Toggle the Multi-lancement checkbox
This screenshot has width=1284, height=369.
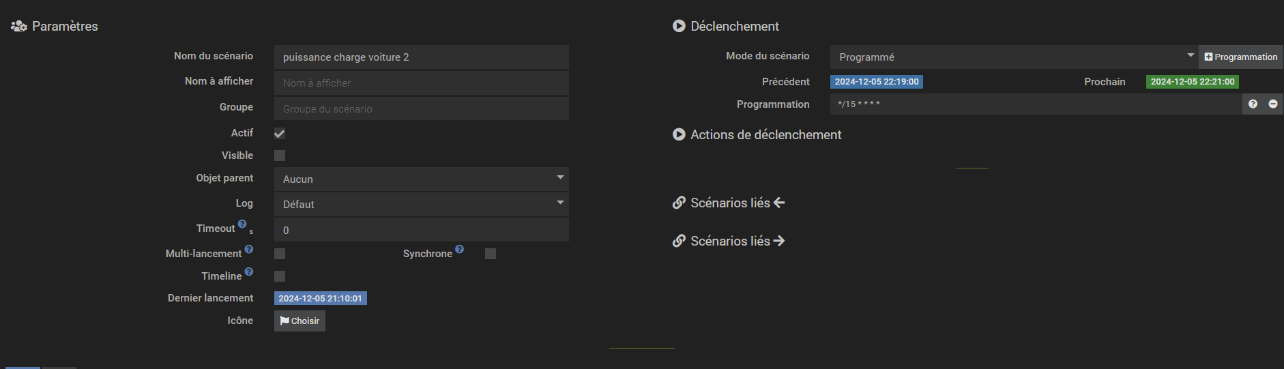pyautogui.click(x=280, y=254)
